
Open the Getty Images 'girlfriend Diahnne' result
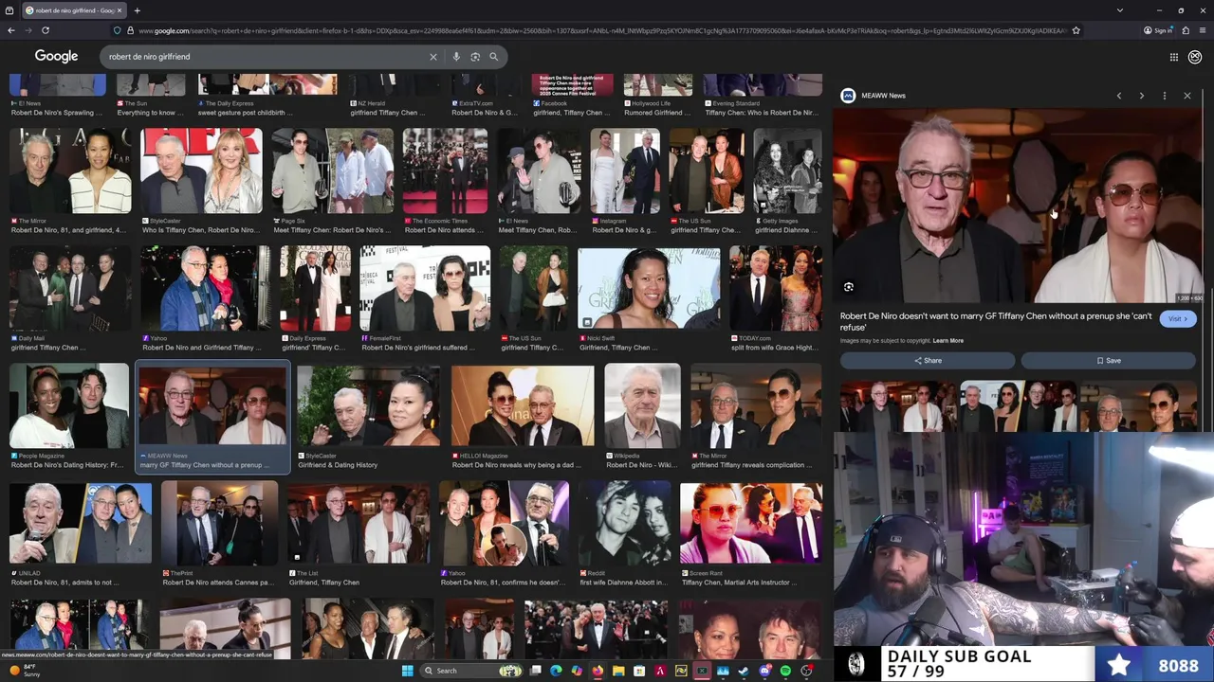pos(787,181)
